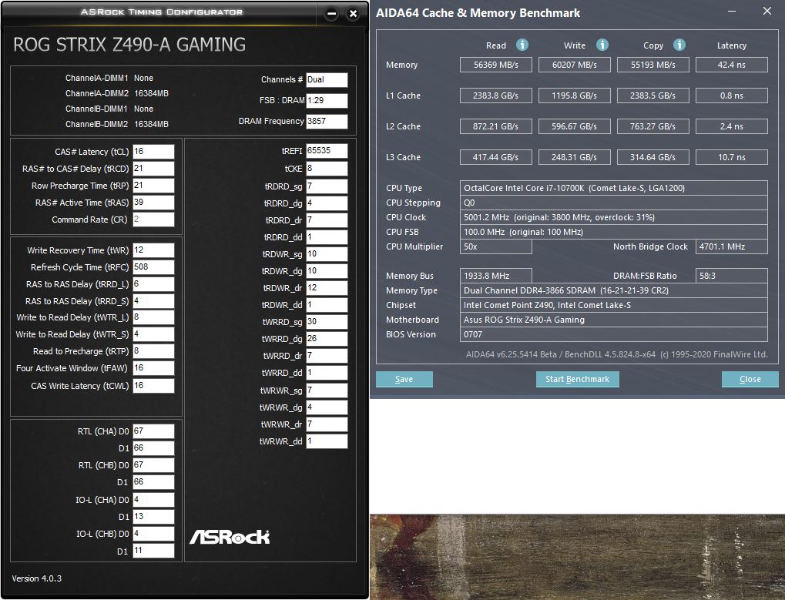785x600 pixels.
Task: Select the RTL (CHA) D0 field
Action: click(153, 431)
